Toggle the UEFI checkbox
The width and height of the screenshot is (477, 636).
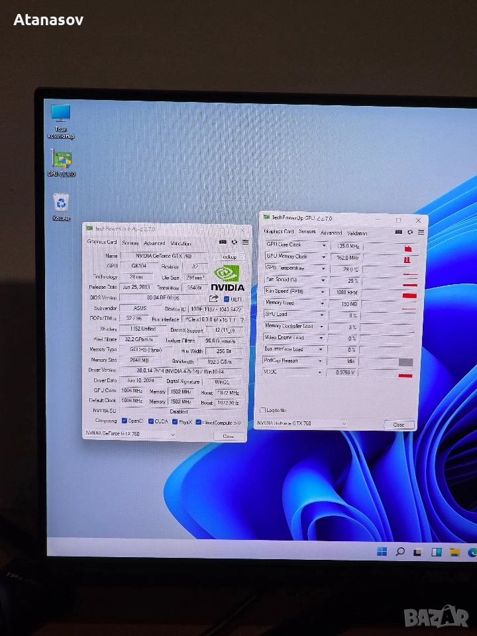(x=227, y=299)
